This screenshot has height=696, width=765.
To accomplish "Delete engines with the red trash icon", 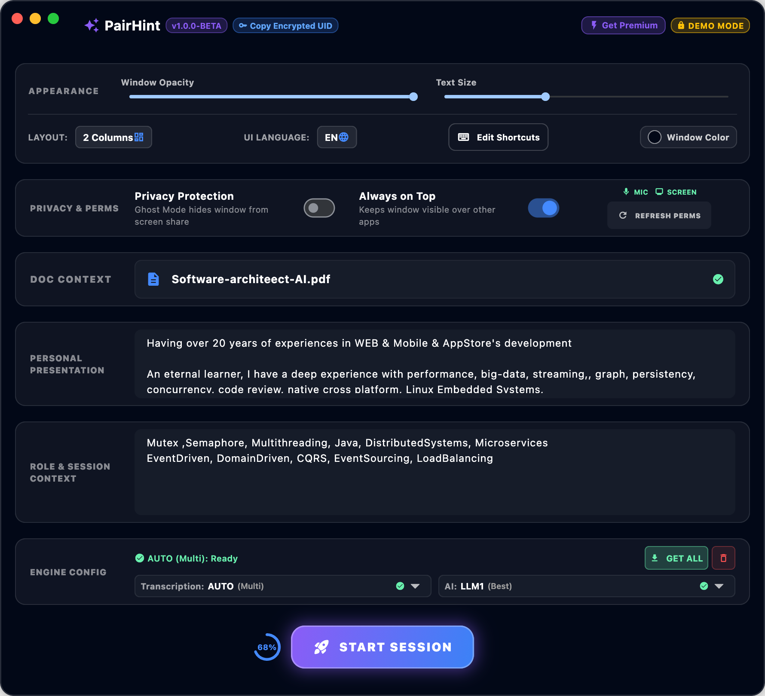I will point(723,558).
